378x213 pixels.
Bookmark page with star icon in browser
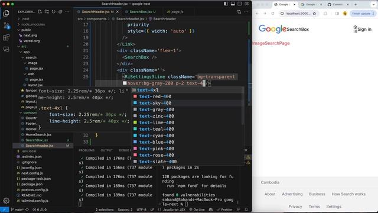click(314, 14)
